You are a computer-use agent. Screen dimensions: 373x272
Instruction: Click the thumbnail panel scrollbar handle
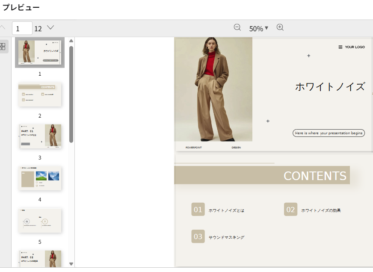71,95
